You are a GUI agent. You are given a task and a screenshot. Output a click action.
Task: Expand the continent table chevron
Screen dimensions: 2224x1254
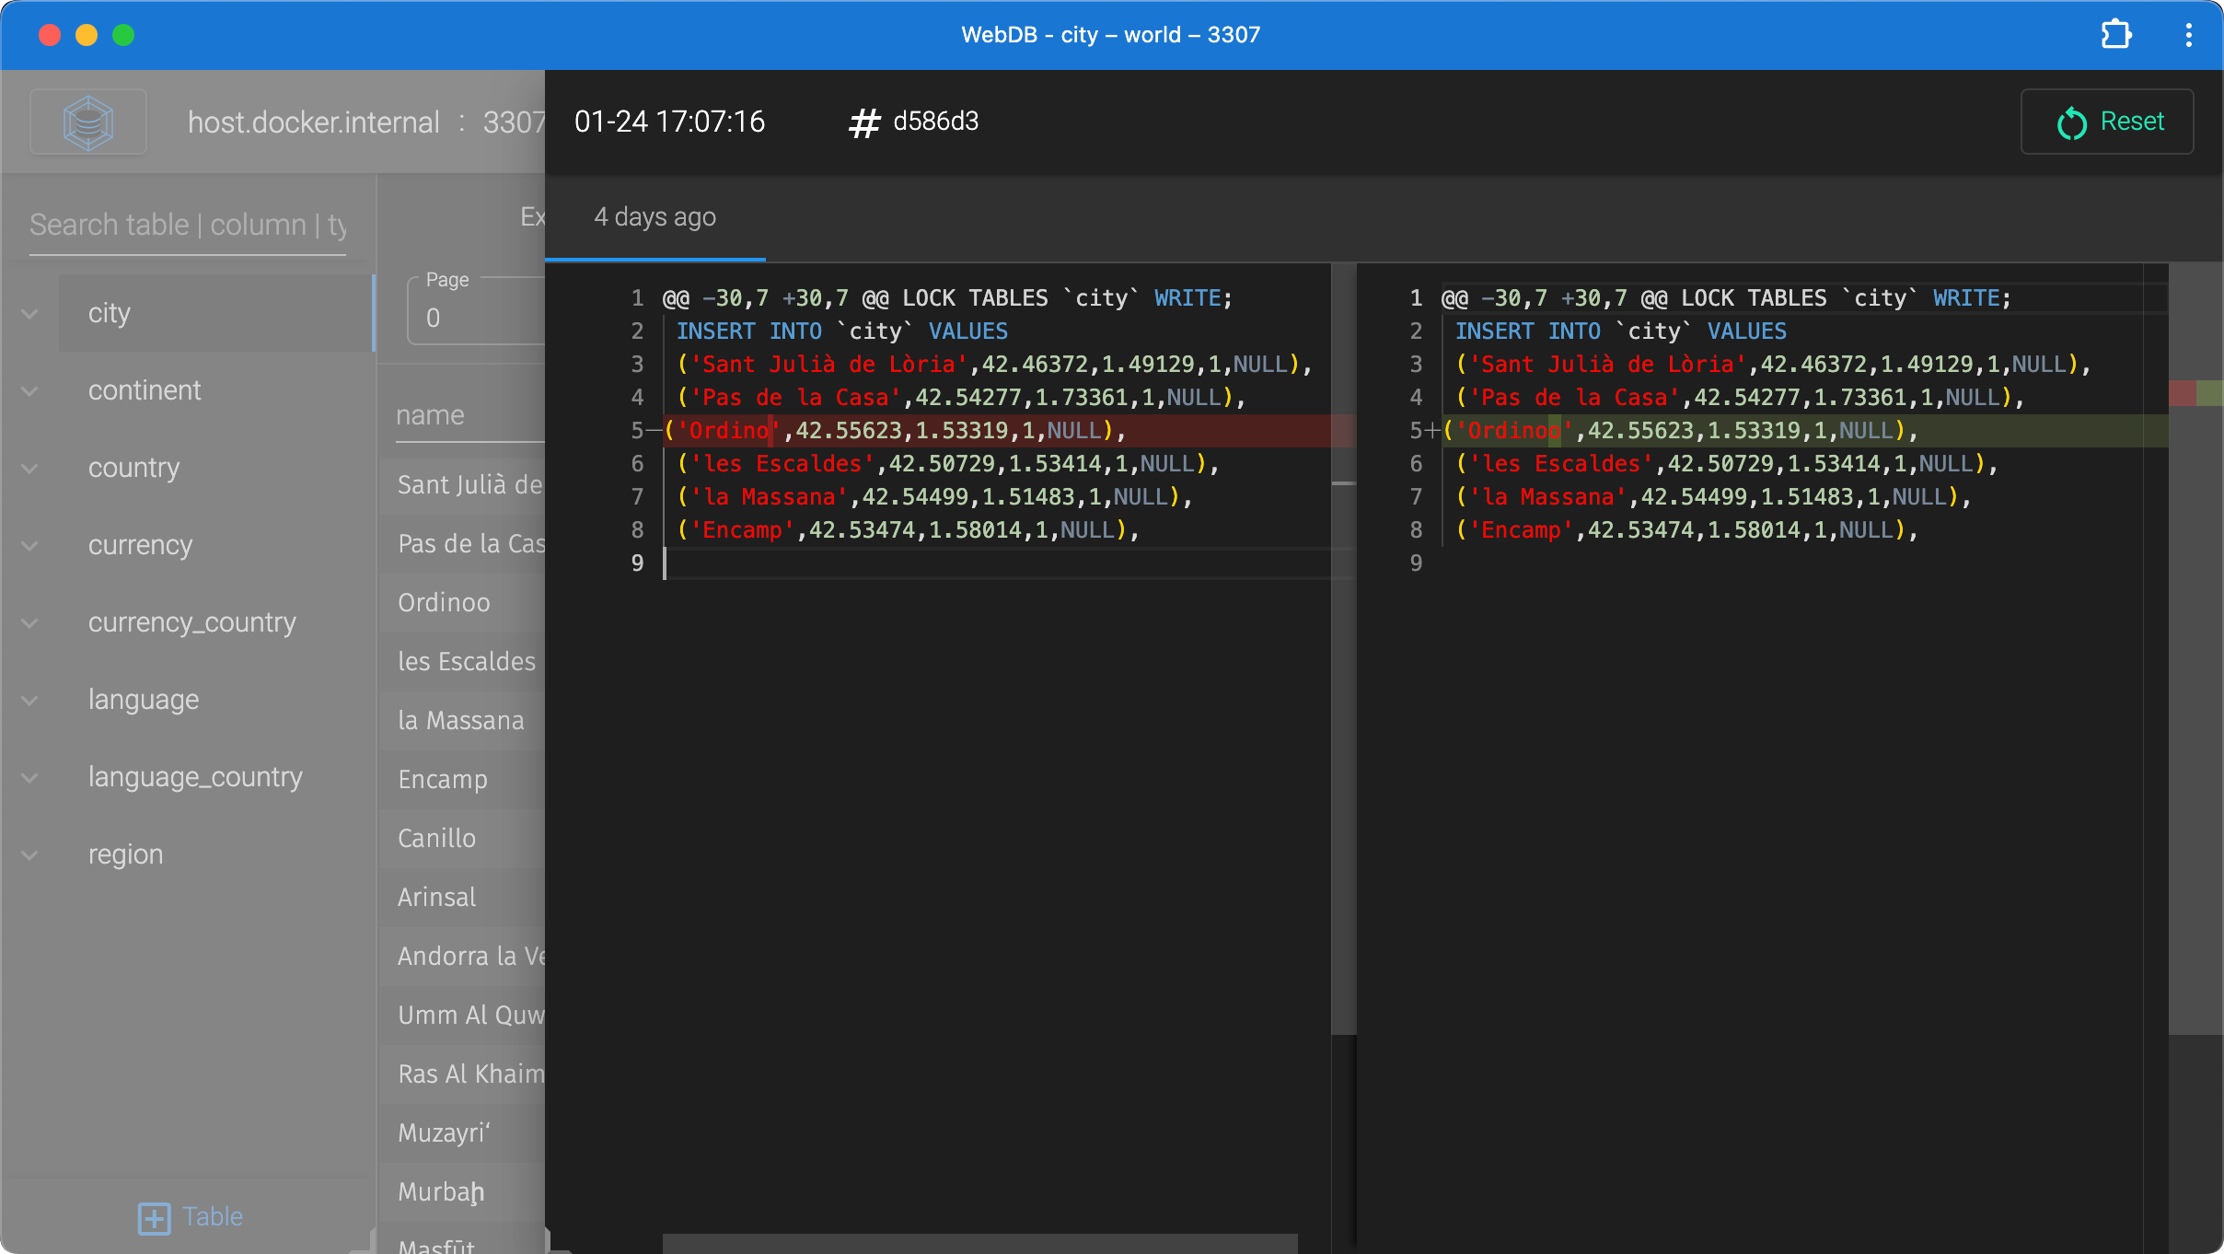[x=30, y=391]
